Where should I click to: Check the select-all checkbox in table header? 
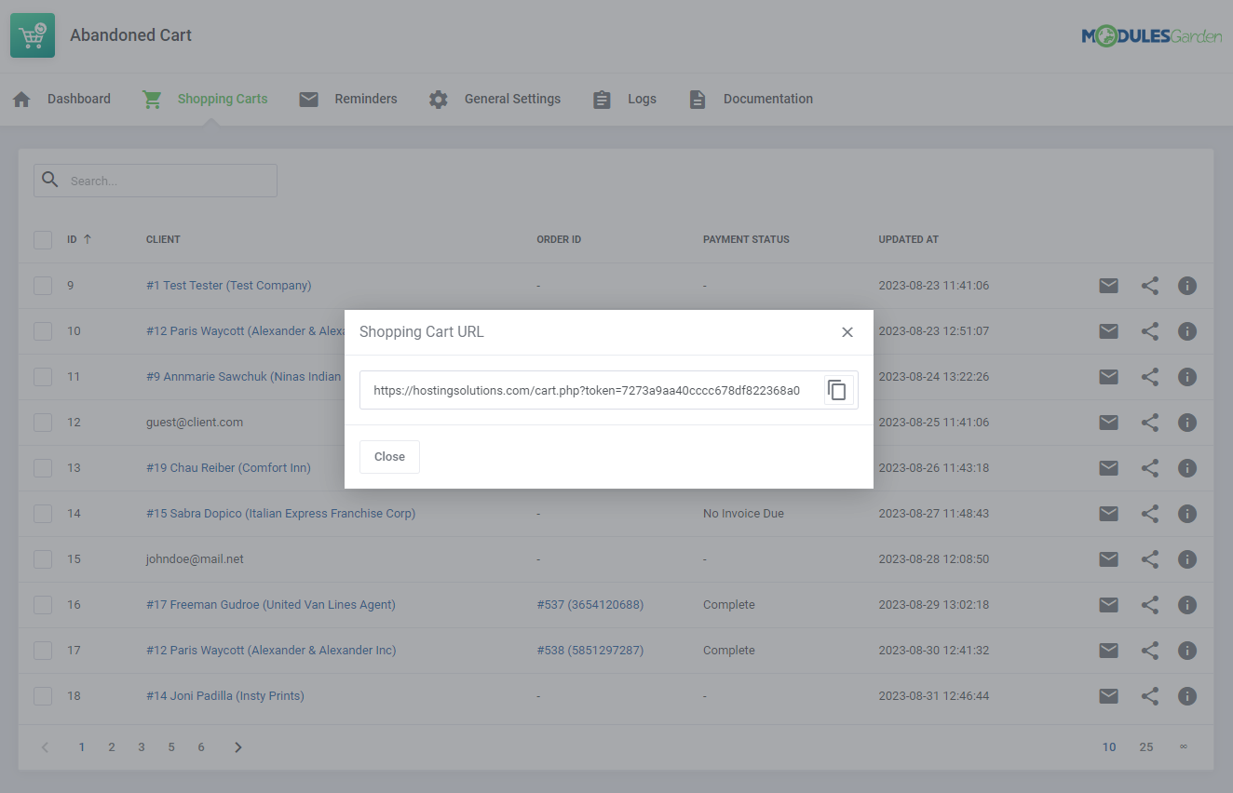click(42, 239)
